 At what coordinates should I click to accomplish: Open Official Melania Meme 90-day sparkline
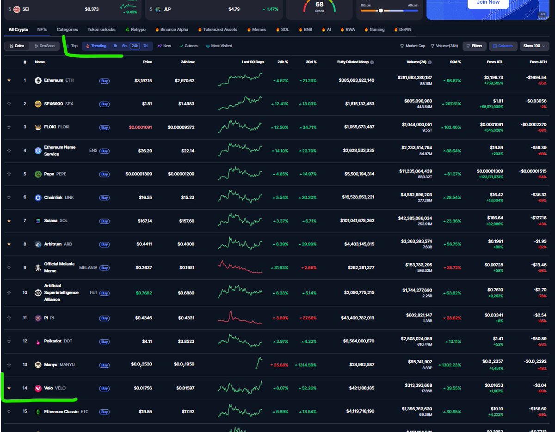(x=240, y=267)
